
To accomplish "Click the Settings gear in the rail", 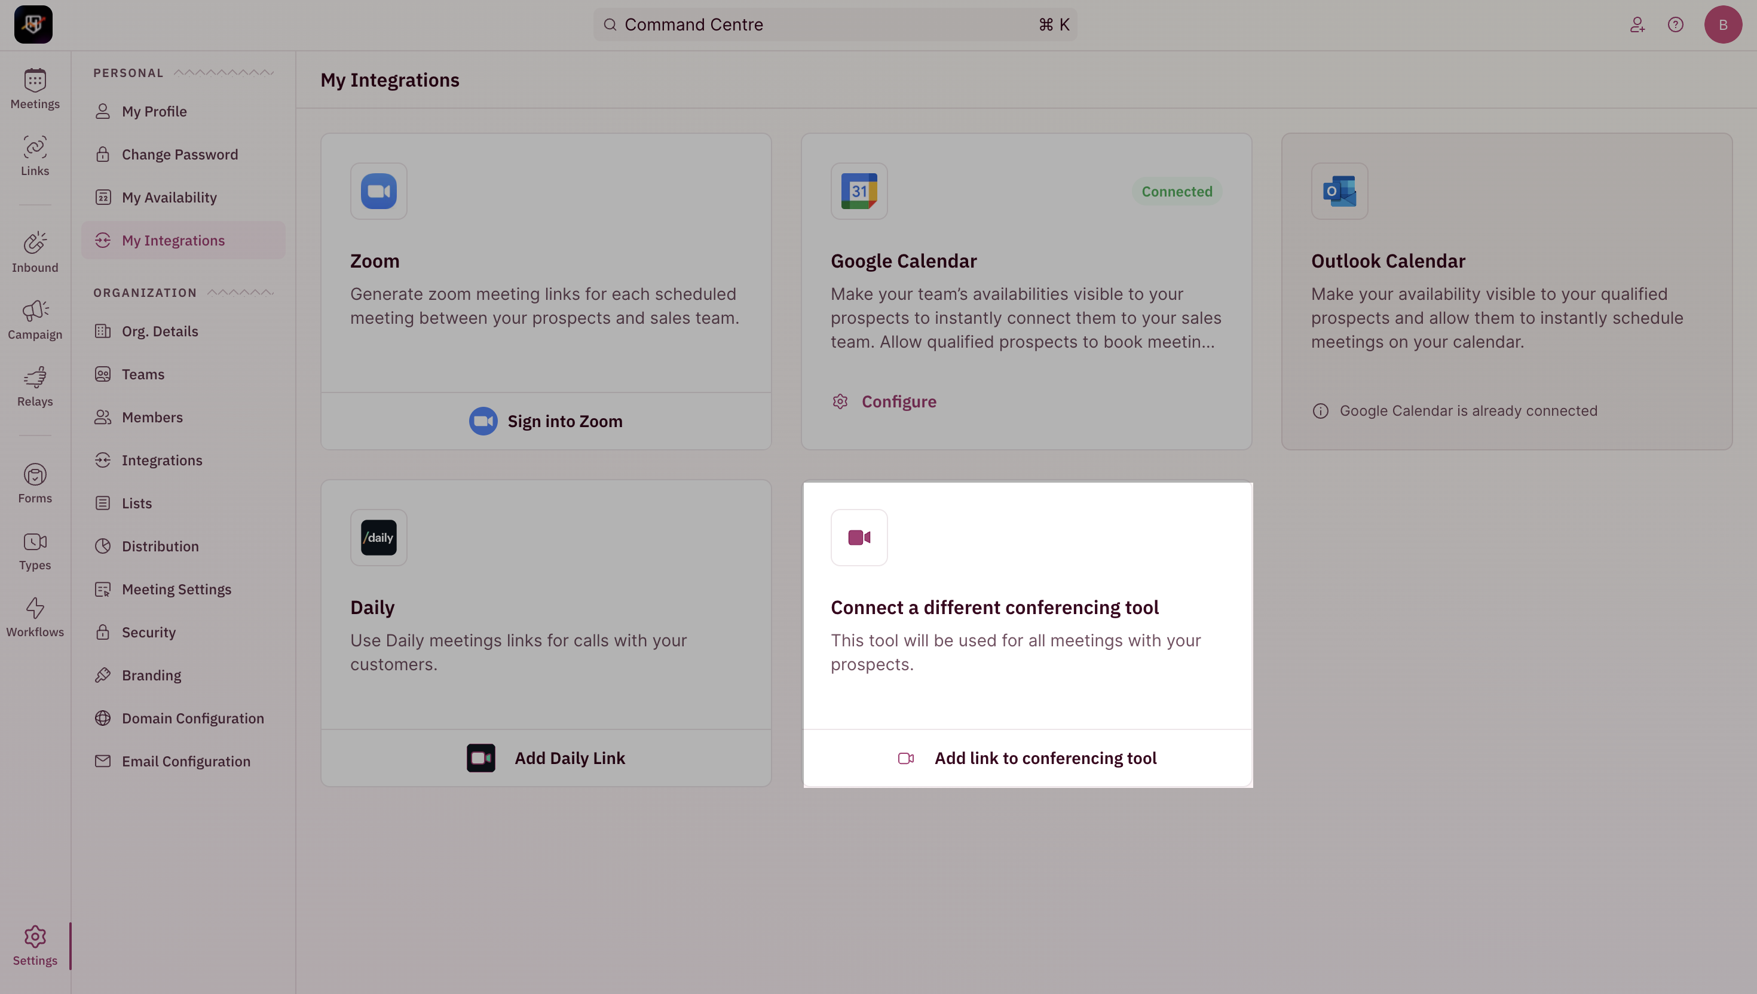I will (x=35, y=946).
